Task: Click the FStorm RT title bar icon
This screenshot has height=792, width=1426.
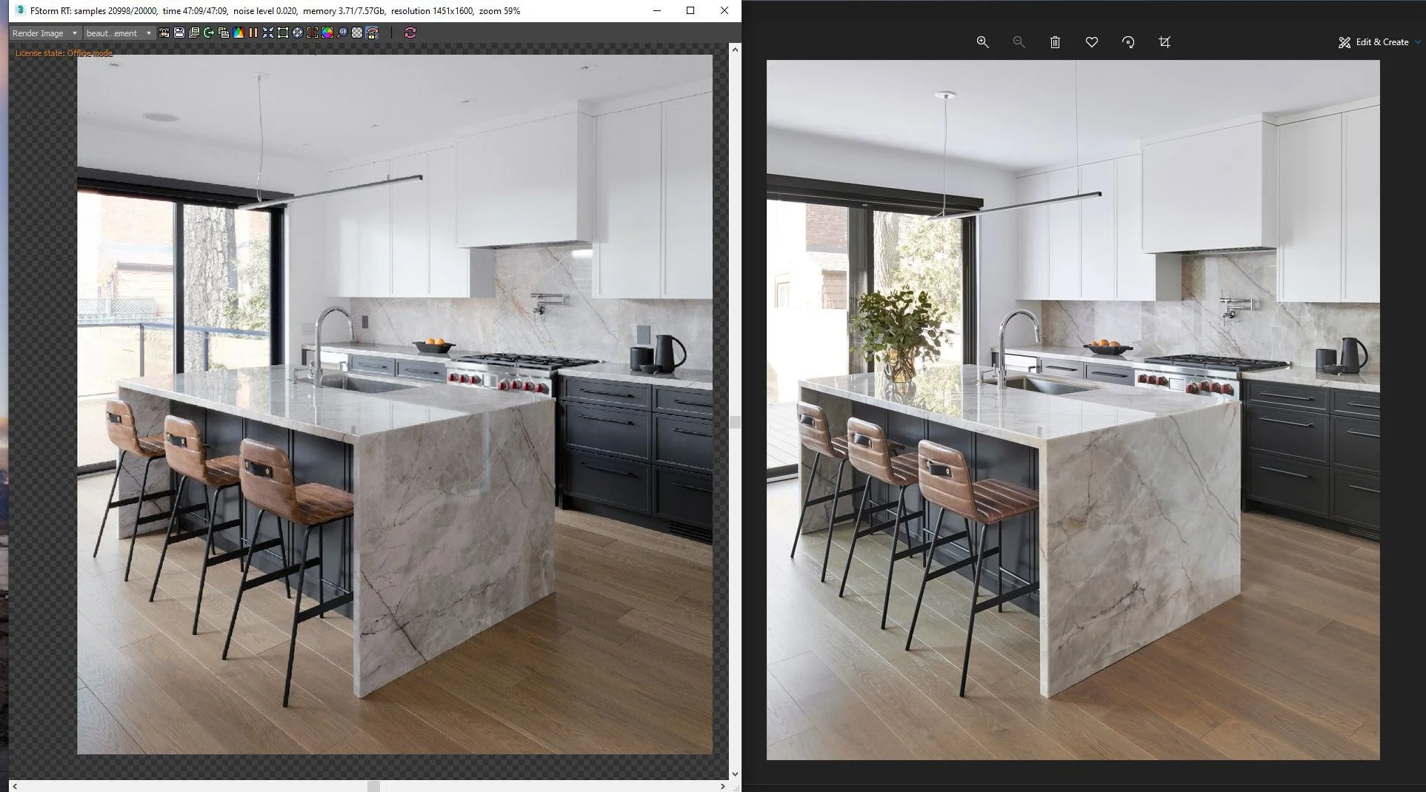Action: tap(18, 10)
